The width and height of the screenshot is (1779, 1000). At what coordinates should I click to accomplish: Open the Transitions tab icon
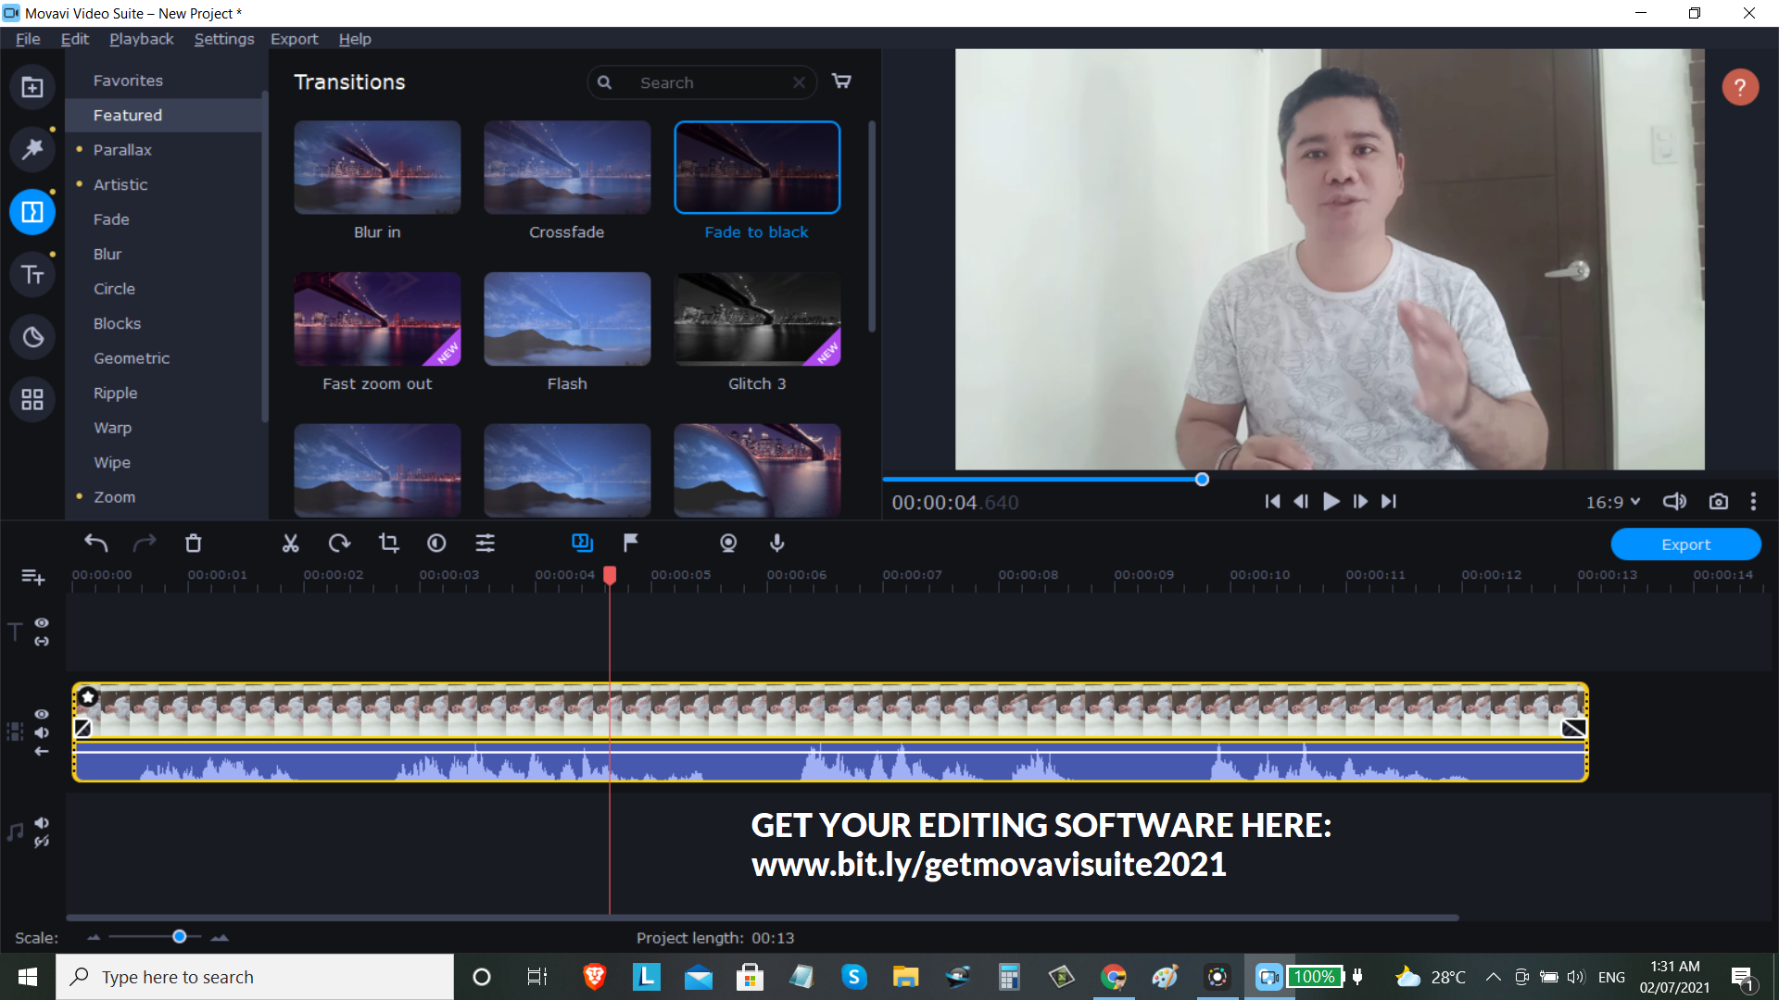(x=32, y=212)
